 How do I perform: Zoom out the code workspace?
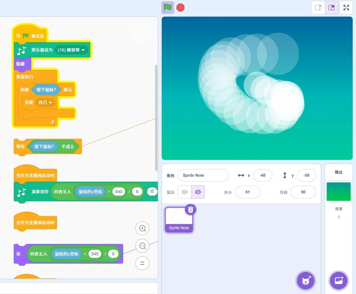142,246
